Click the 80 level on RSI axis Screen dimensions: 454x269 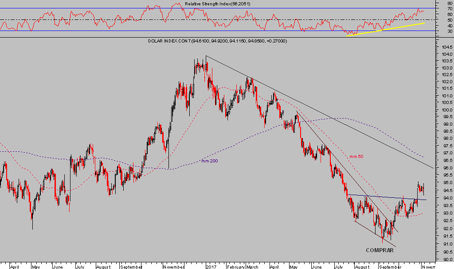[x=450, y=3]
